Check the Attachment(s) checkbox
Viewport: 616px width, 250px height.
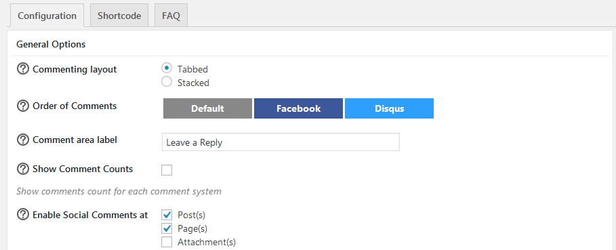coord(167,242)
